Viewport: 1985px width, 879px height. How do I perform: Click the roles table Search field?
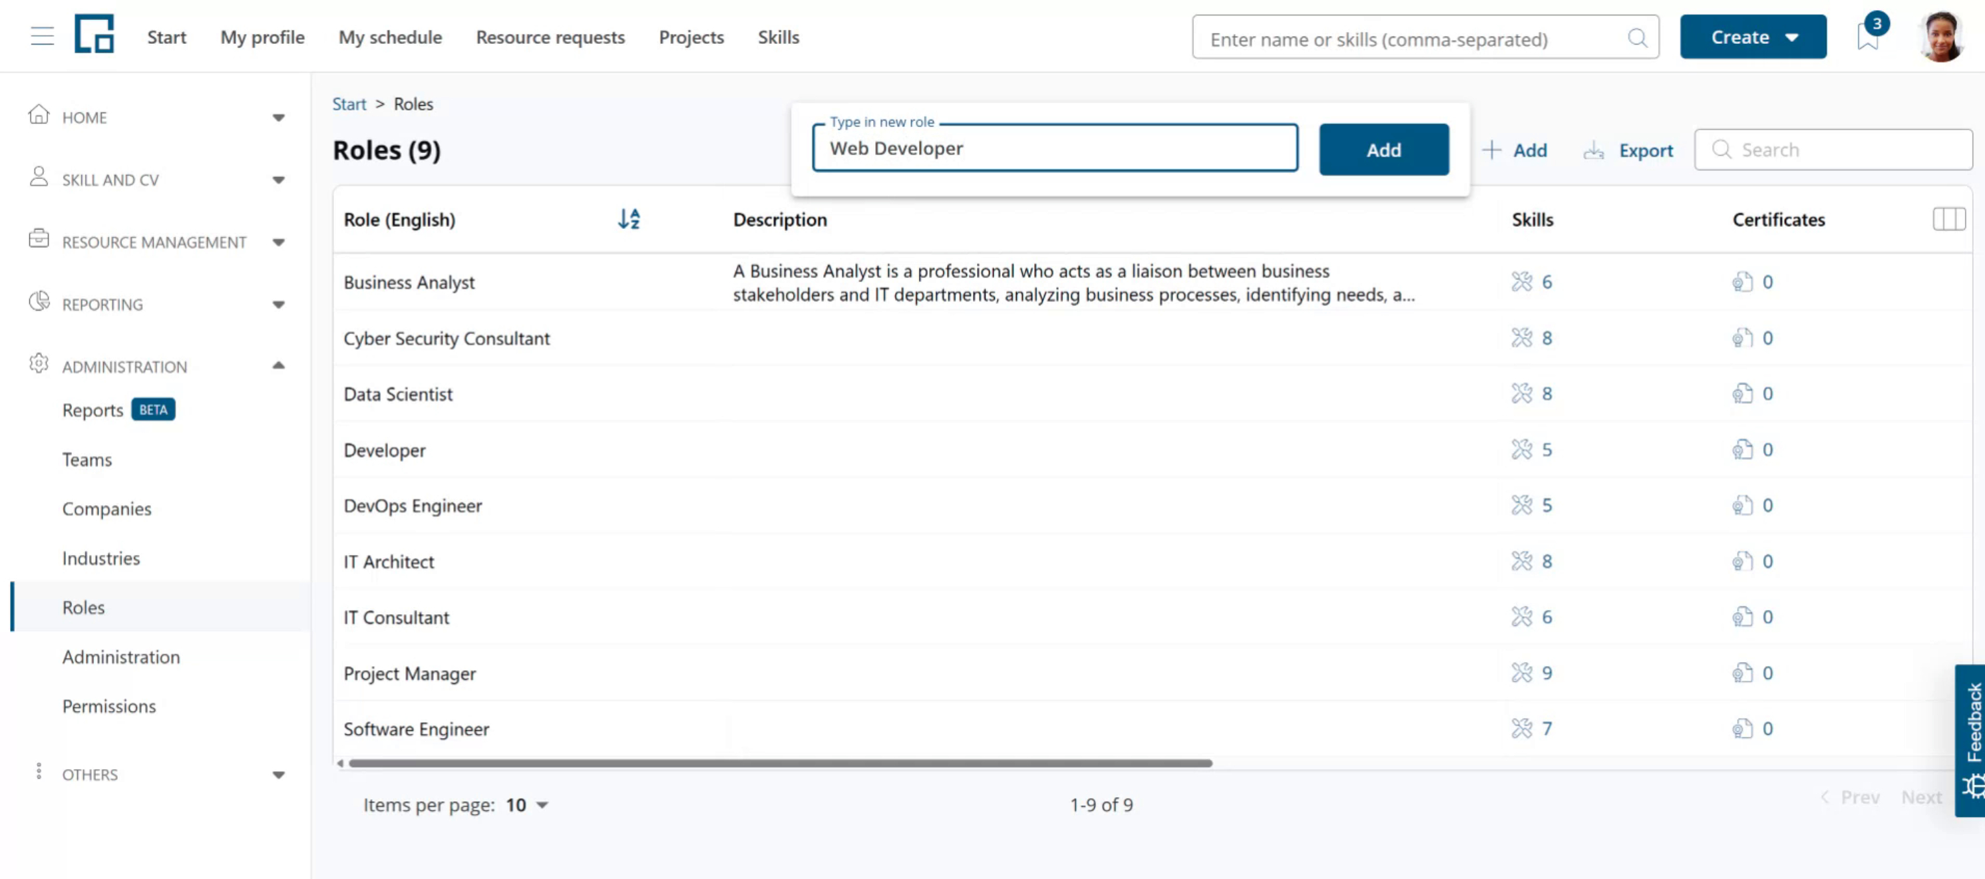click(1833, 150)
